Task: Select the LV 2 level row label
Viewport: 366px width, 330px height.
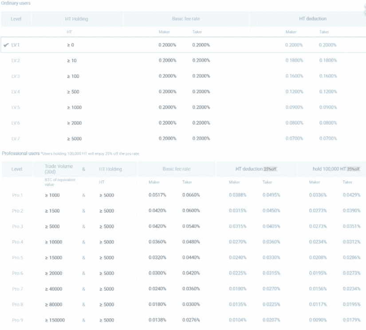Action: tap(16, 61)
